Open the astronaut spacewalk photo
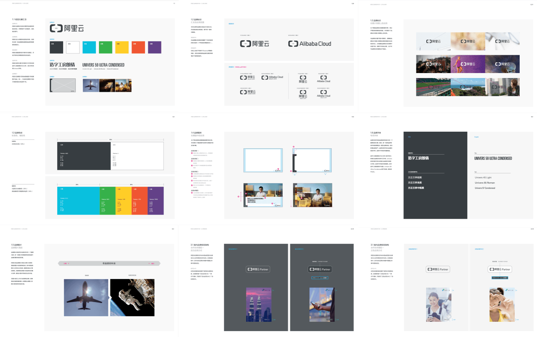This screenshot has height=337, width=537. [132, 297]
